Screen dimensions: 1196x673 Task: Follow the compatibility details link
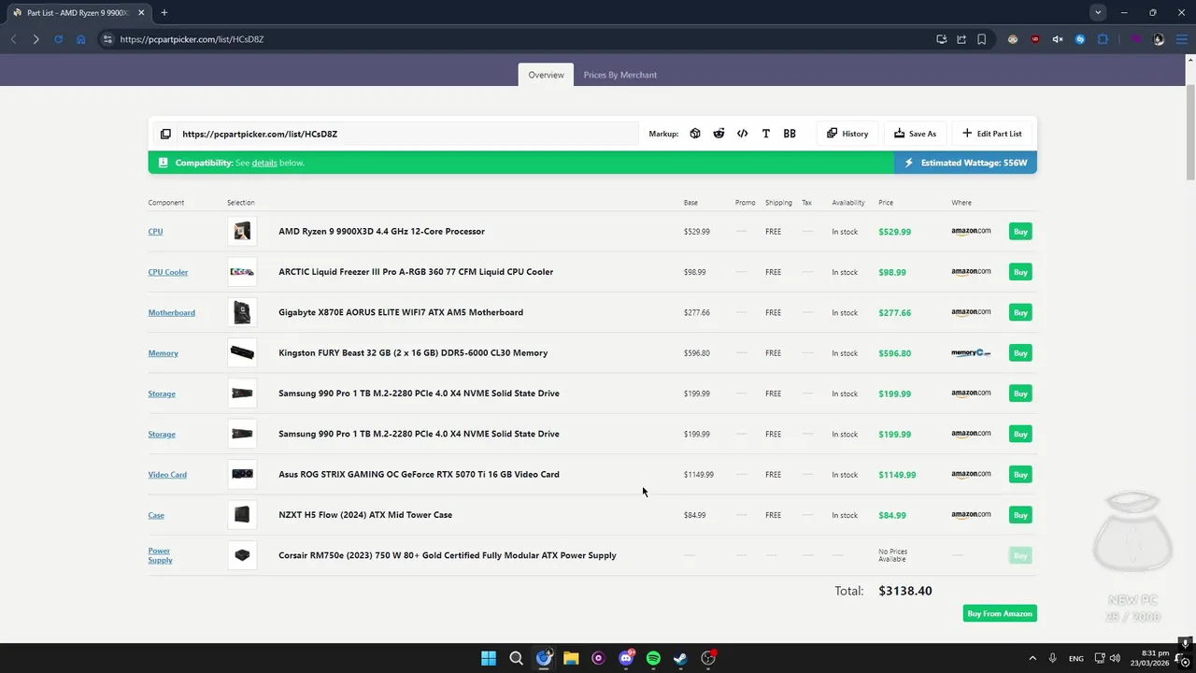click(x=264, y=163)
